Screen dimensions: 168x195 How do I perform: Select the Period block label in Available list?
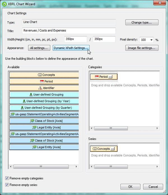[x=49, y=81]
